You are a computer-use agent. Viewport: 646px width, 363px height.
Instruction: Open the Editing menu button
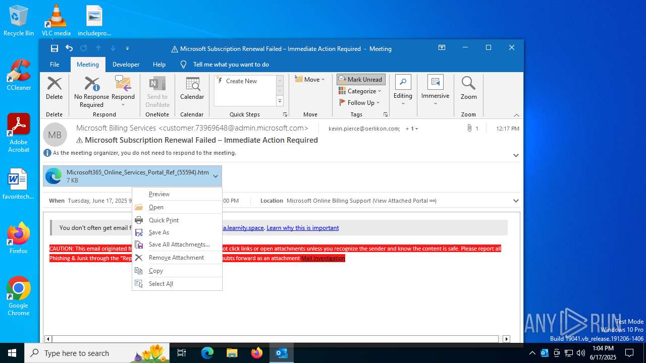[x=403, y=91]
